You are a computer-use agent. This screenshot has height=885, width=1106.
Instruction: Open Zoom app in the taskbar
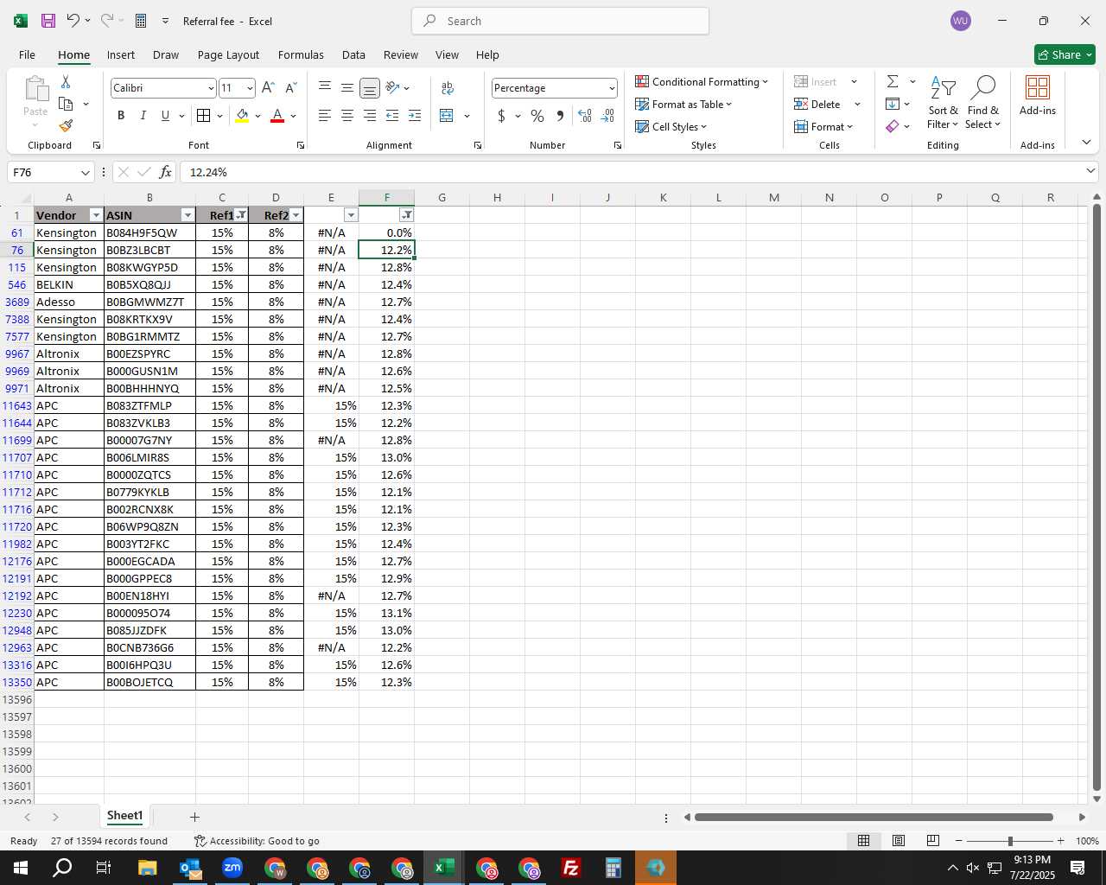coord(232,868)
